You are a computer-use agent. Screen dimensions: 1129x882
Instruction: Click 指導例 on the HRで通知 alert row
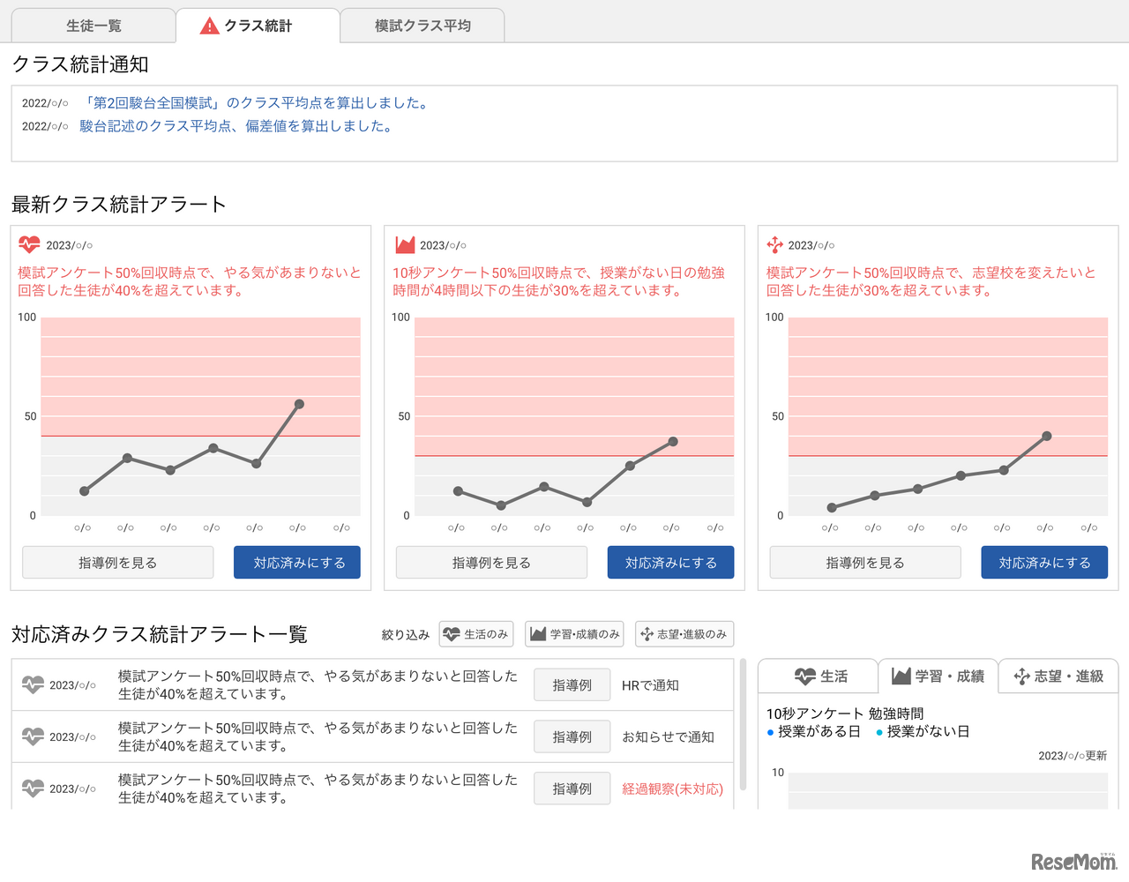[572, 684]
